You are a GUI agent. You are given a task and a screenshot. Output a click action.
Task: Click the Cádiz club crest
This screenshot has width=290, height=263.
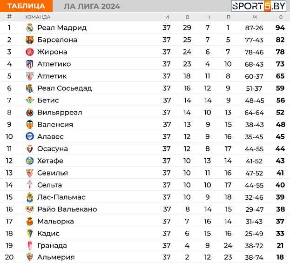pos(30,234)
